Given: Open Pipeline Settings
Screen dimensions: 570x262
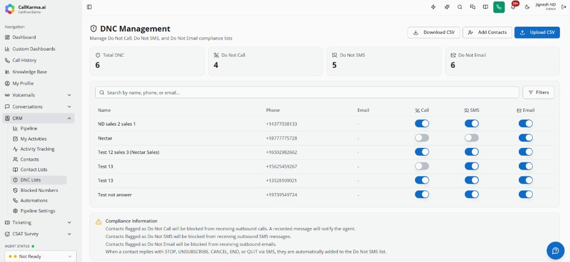Looking at the screenshot, I should [38, 211].
